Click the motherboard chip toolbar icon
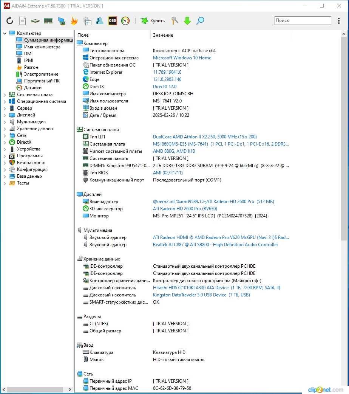349x394 pixels. pos(35,21)
